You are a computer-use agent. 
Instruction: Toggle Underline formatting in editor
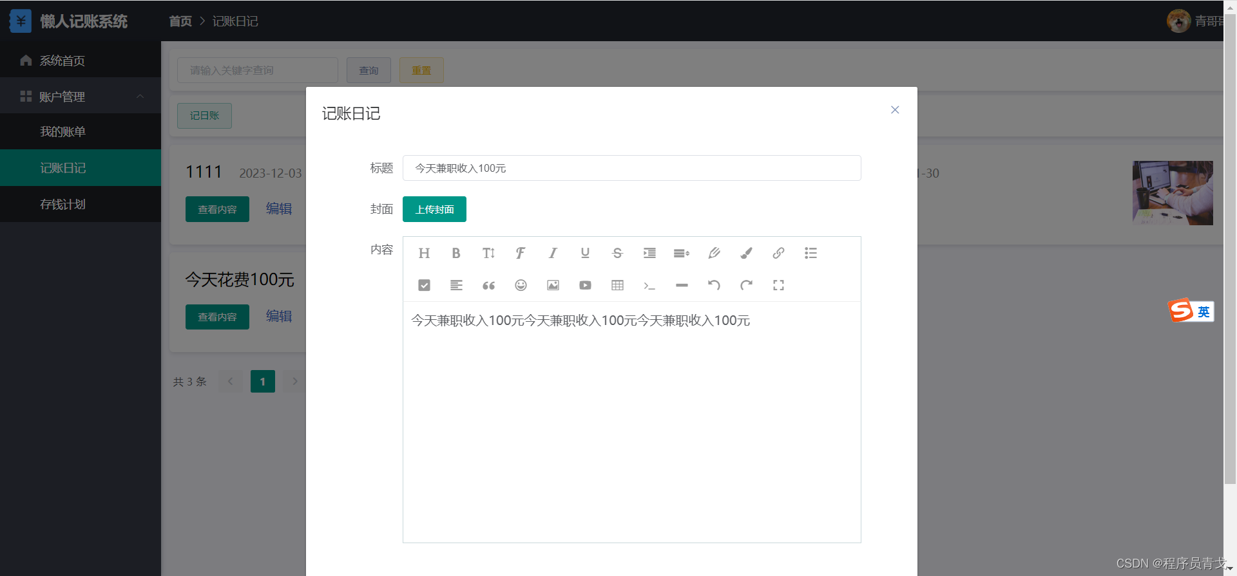coord(585,253)
